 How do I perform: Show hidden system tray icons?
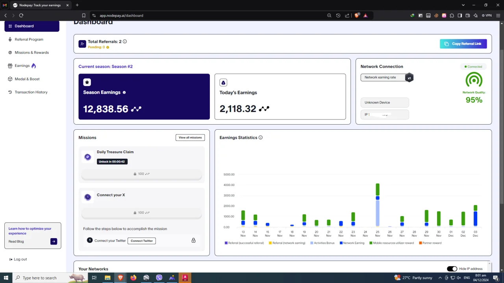pos(440,278)
